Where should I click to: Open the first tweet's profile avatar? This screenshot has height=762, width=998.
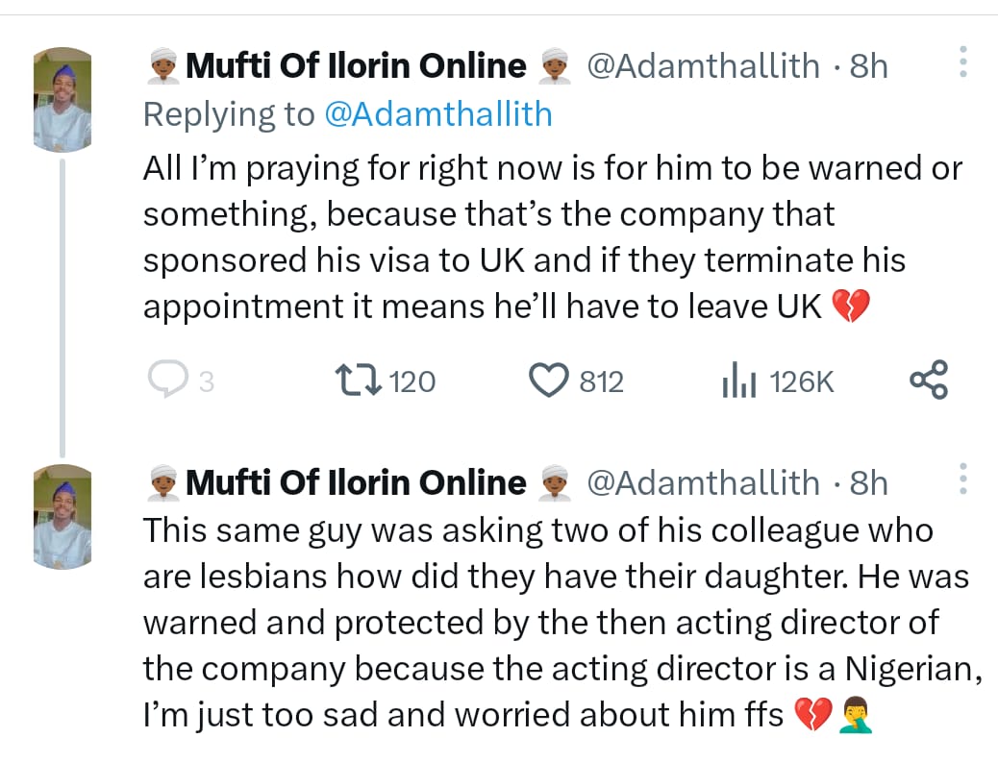pos(62,101)
